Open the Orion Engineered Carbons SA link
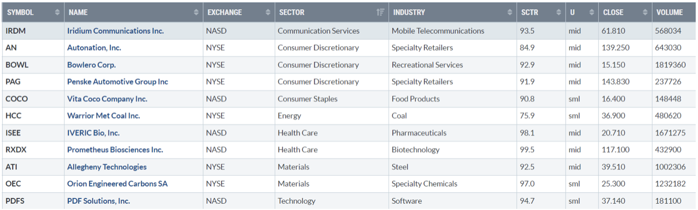This screenshot has width=698, height=210. coord(117,184)
